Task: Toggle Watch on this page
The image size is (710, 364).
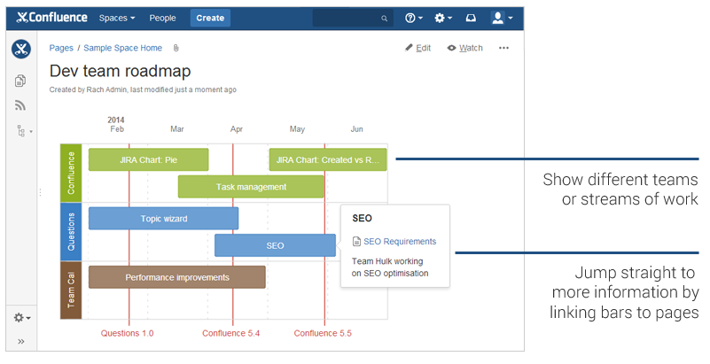Action: [x=464, y=48]
